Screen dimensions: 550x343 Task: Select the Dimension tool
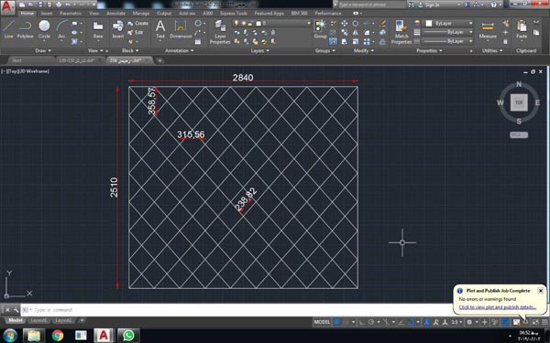point(181,28)
